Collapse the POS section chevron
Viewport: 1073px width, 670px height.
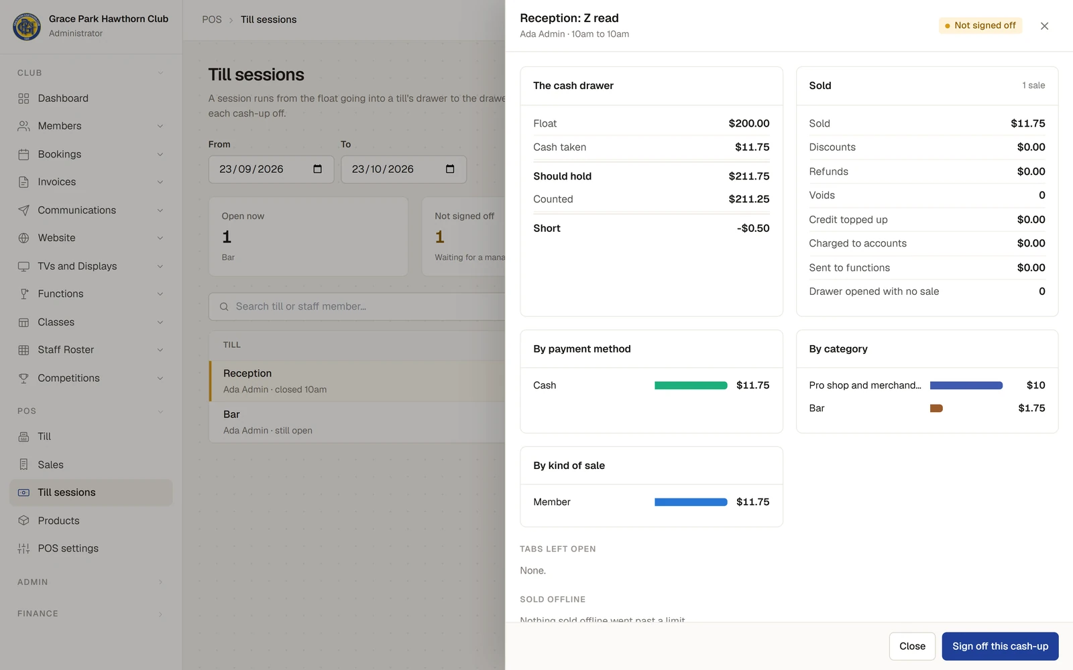160,411
